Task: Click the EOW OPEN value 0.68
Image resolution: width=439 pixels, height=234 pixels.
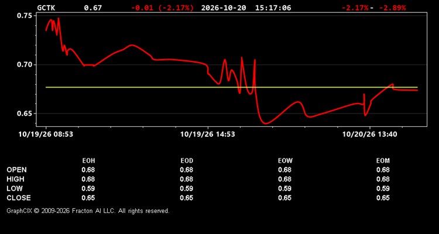Action: [284, 170]
